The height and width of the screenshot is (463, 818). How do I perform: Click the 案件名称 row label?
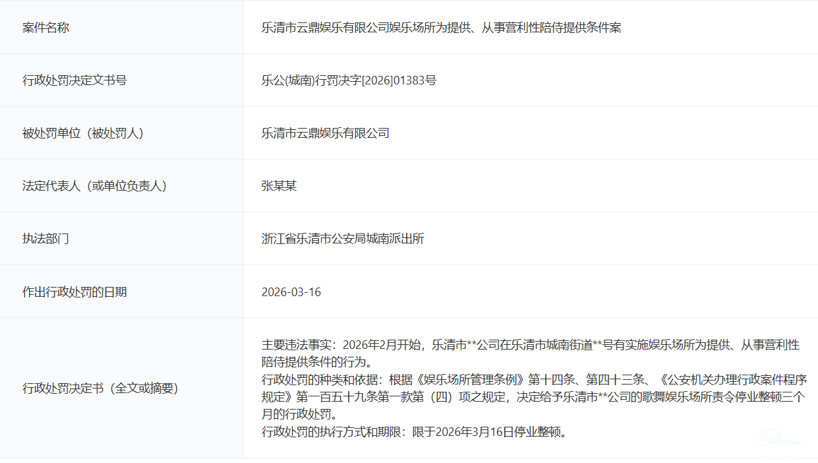45,28
